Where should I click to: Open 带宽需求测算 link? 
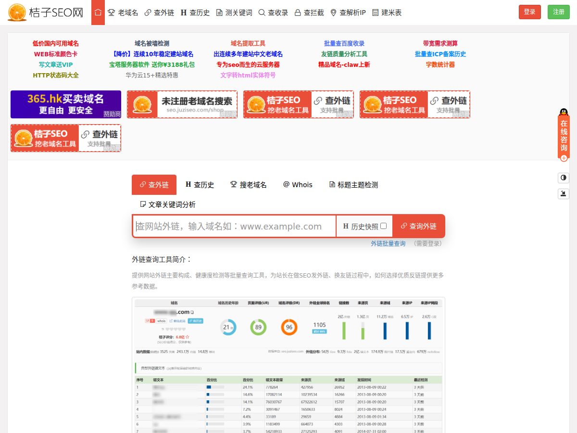(x=440, y=43)
